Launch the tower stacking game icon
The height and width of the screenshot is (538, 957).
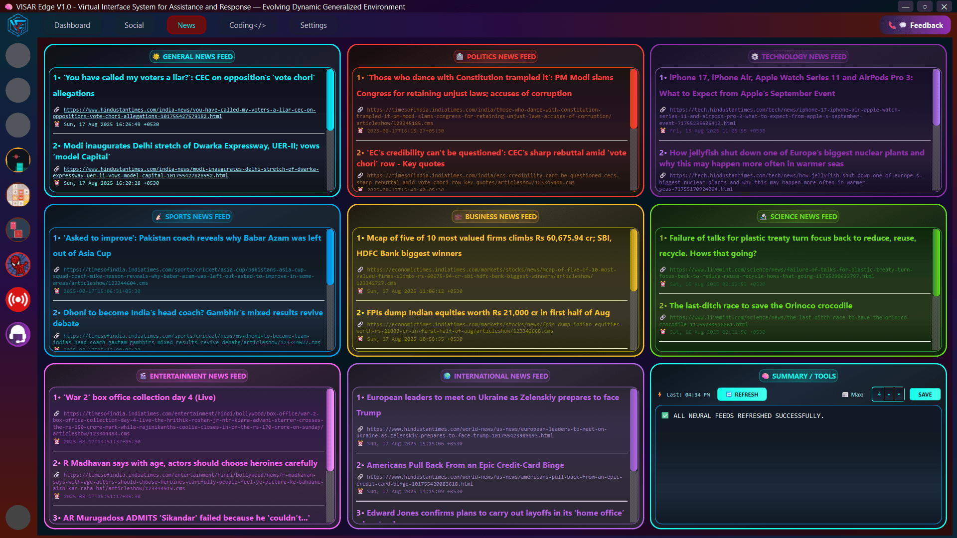pos(18,160)
